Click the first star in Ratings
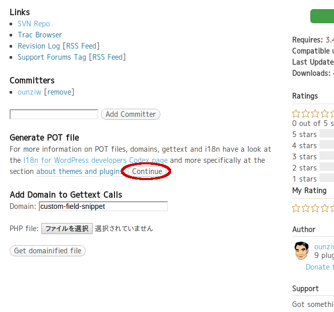The width and height of the screenshot is (334, 312). 296,114
